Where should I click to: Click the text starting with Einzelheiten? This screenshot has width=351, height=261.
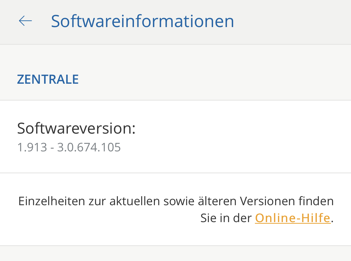[176, 201]
